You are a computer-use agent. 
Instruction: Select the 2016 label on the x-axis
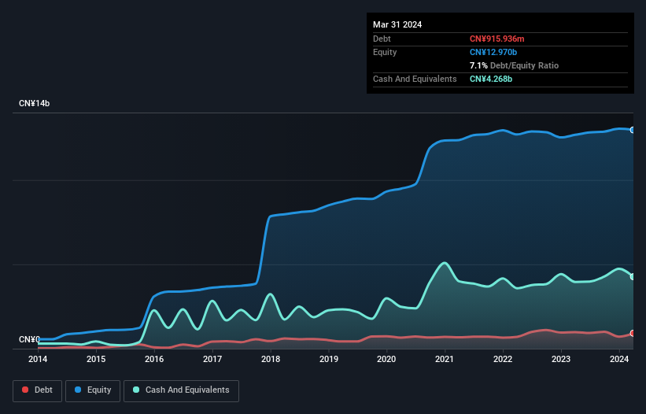(x=154, y=360)
